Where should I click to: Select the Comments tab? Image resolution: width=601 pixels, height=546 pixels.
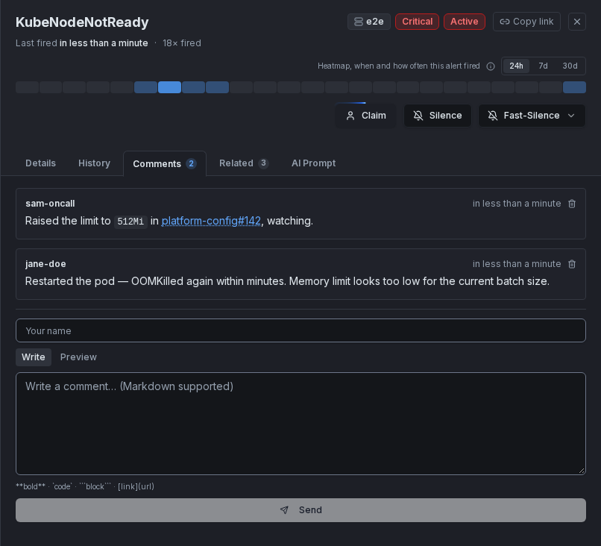click(165, 163)
